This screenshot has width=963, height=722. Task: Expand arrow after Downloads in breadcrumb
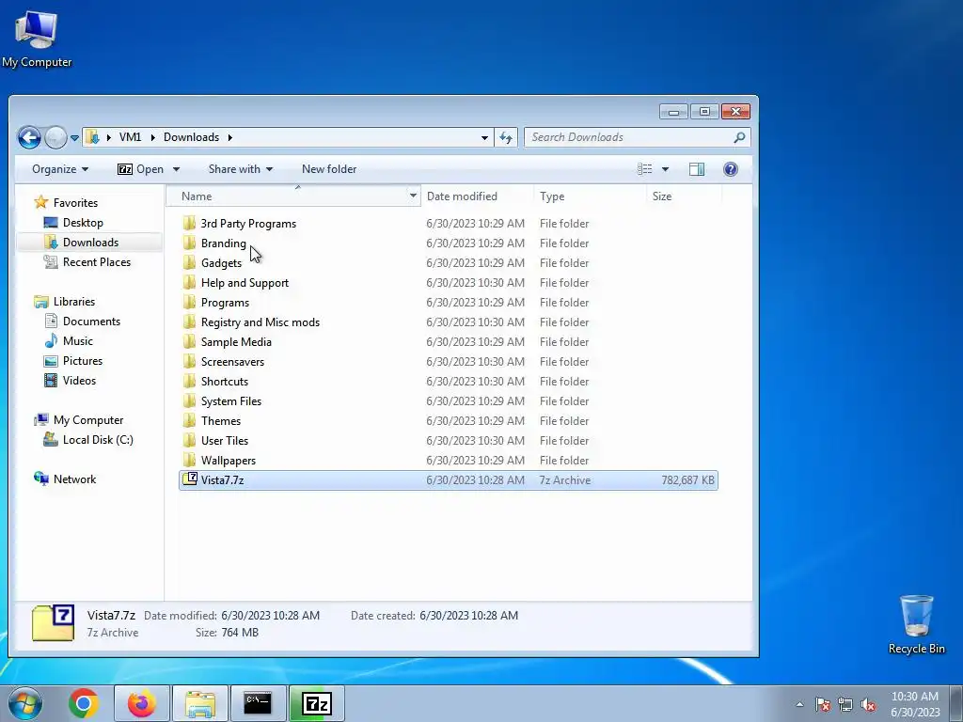(x=230, y=137)
